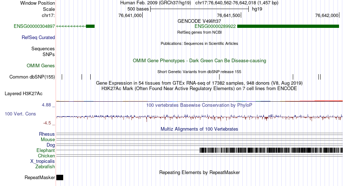Screen dimensions: 343x186
Task: Click the Elephant alignment black block region
Action: coord(271,150)
